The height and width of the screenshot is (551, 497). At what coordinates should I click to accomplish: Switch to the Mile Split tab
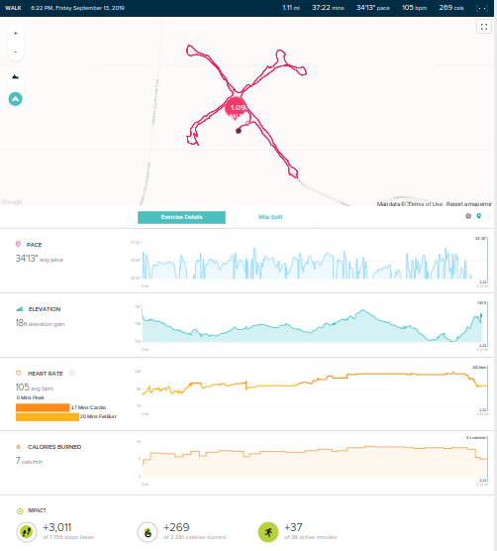[x=270, y=217]
